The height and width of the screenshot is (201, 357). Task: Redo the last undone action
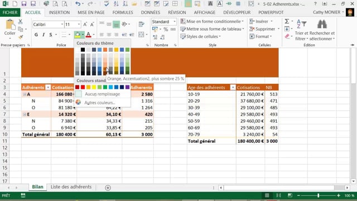tap(90, 4)
